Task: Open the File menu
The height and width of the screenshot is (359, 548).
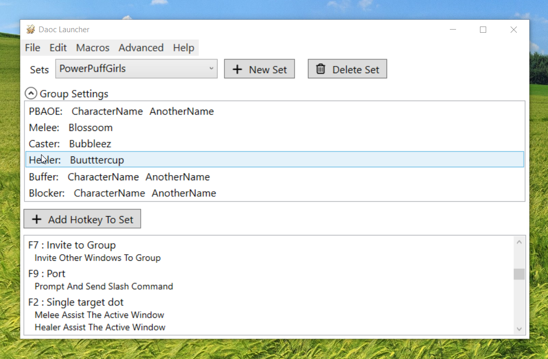Action: 32,47
